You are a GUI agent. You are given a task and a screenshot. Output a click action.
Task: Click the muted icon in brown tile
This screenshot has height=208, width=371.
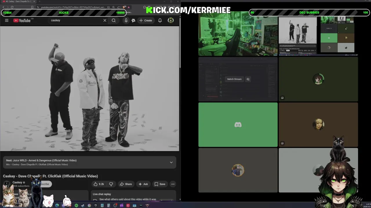[282, 143]
